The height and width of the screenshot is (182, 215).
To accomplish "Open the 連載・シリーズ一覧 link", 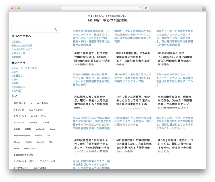I will [x=22, y=46].
